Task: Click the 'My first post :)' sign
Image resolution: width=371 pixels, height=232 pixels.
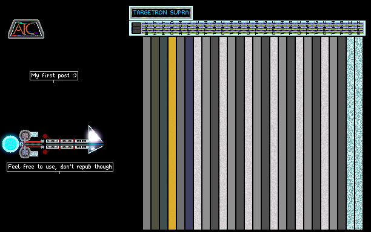Action: [54, 76]
